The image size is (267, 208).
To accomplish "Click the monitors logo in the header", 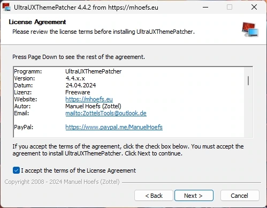I will (x=250, y=29).
